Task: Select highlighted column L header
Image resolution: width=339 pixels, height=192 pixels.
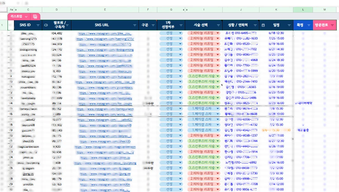Action: [x=303, y=10]
